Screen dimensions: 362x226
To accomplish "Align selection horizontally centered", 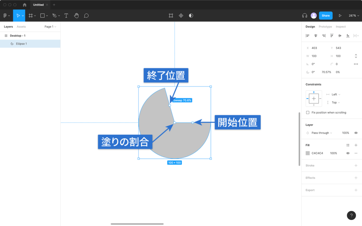I will click(316, 35).
